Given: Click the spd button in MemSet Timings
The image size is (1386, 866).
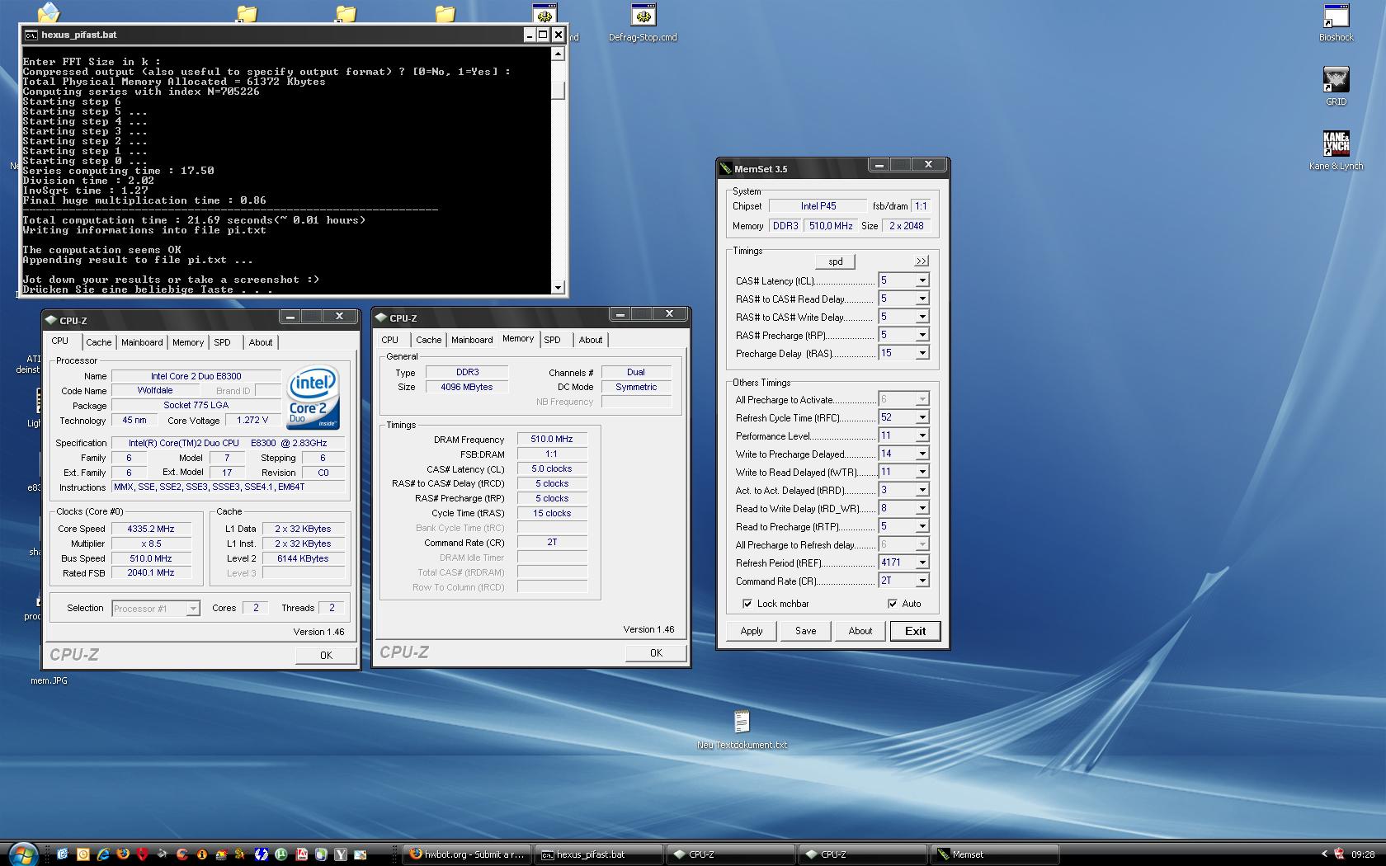Looking at the screenshot, I should pyautogui.click(x=836, y=261).
